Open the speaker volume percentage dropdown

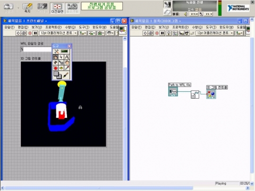click(x=194, y=14)
